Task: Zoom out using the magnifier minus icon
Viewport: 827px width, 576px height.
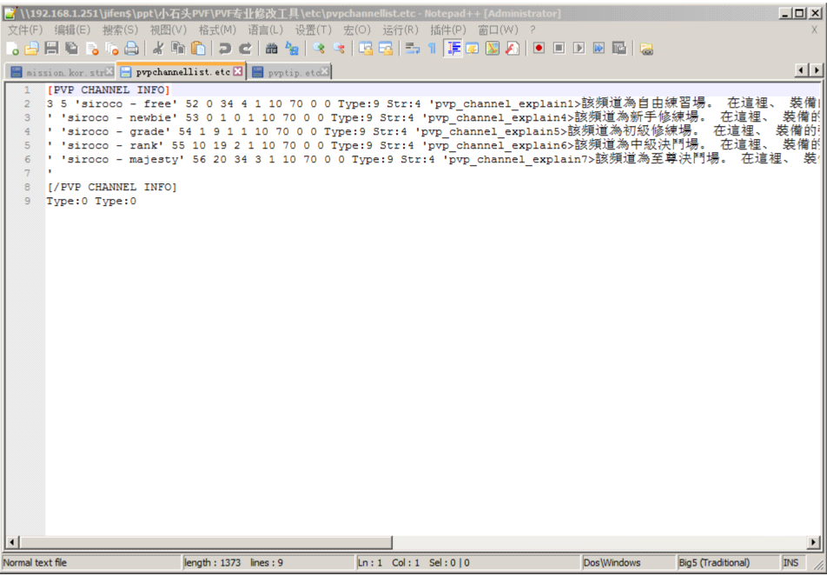Action: coord(339,49)
